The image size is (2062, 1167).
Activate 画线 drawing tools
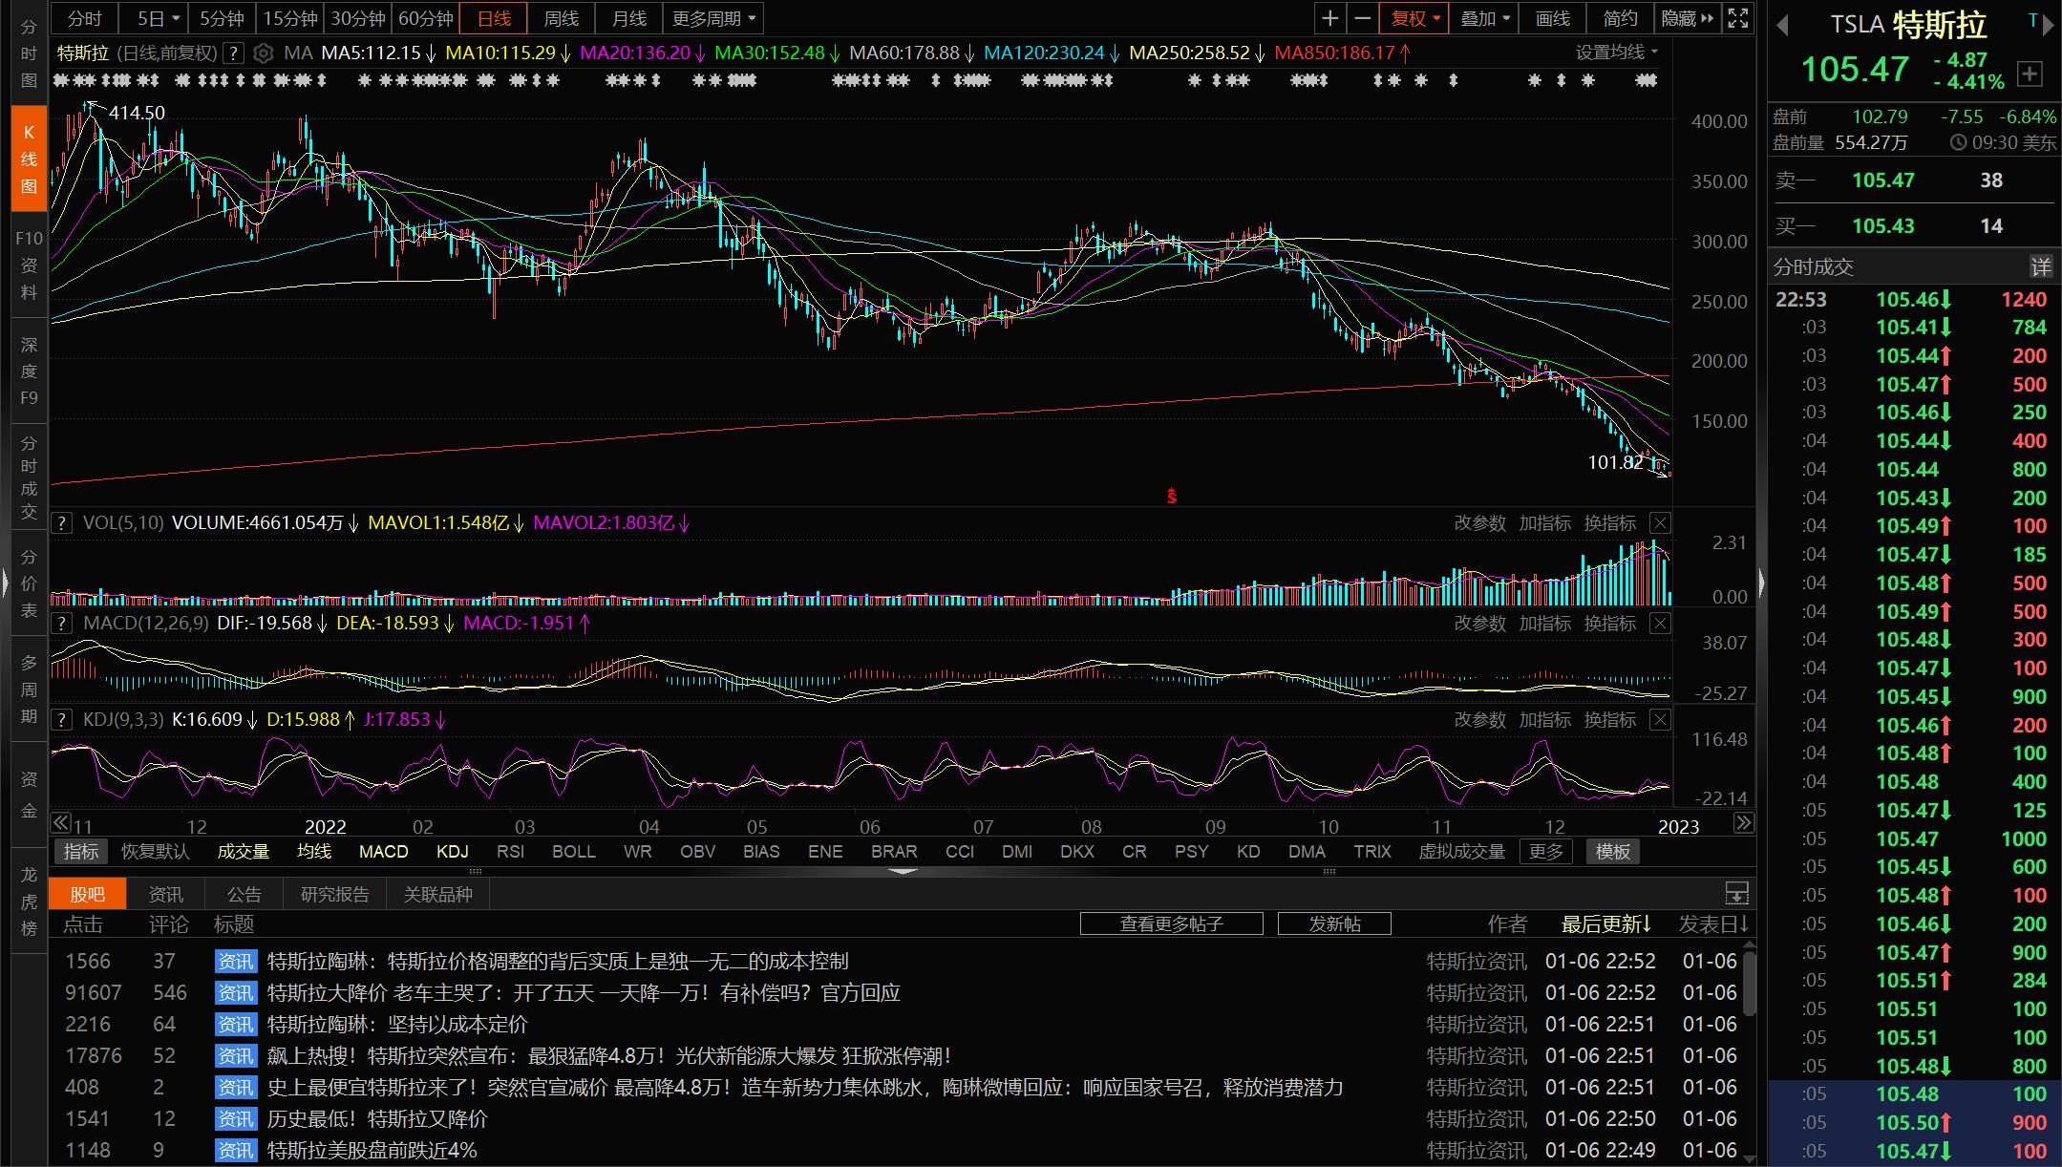click(x=1552, y=18)
